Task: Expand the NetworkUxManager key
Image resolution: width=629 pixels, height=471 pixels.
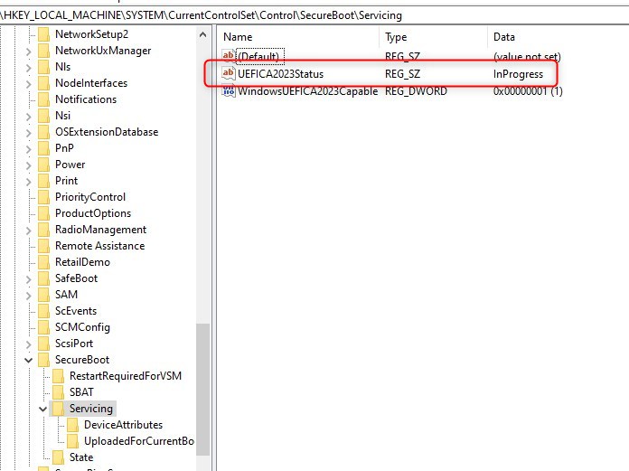Action: [x=29, y=51]
